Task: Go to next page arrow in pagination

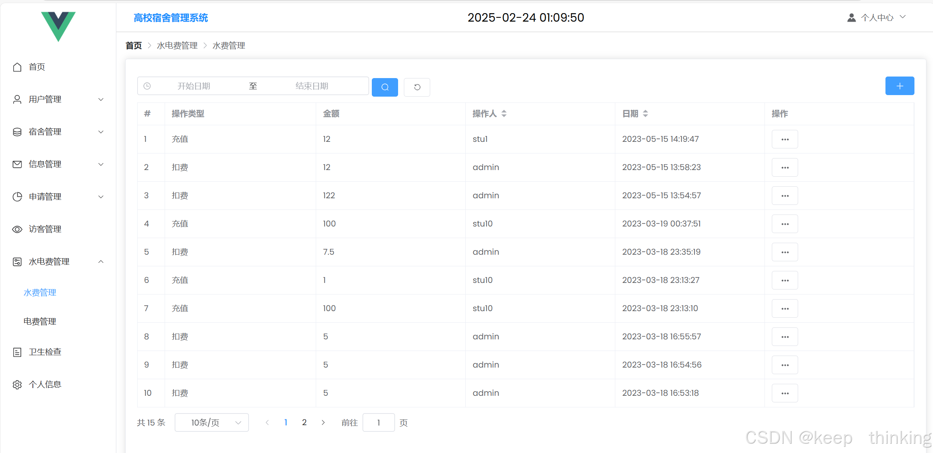Action: click(323, 422)
